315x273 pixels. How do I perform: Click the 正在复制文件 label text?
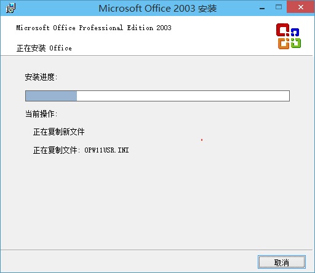coord(55,150)
